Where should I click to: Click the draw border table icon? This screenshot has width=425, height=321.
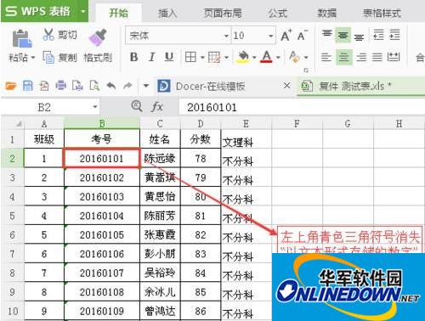pyautogui.click(x=214, y=57)
